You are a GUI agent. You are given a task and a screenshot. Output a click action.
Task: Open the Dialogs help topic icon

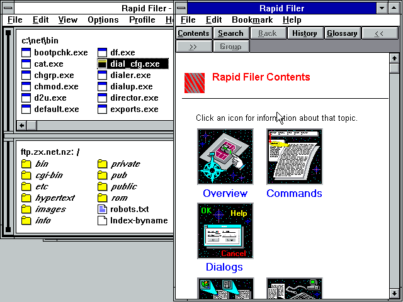point(225,231)
